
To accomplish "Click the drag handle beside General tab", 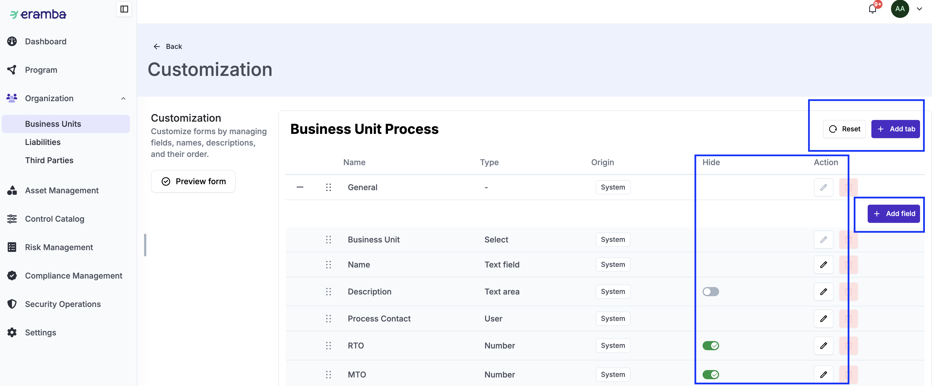I will tap(328, 187).
